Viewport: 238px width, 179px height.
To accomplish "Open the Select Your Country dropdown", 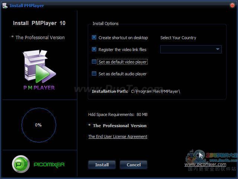I will point(191,49).
